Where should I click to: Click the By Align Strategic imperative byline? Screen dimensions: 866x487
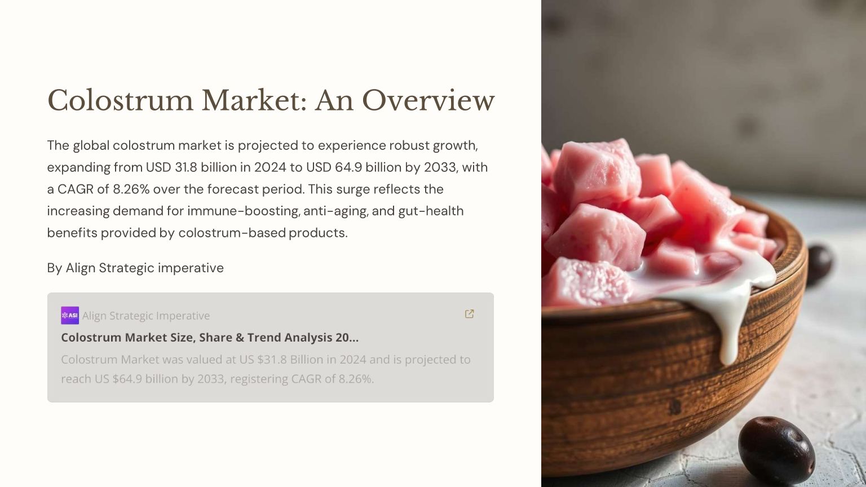point(135,268)
